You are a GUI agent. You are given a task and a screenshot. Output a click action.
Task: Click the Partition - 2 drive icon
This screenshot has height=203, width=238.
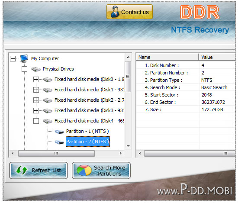click(59, 142)
